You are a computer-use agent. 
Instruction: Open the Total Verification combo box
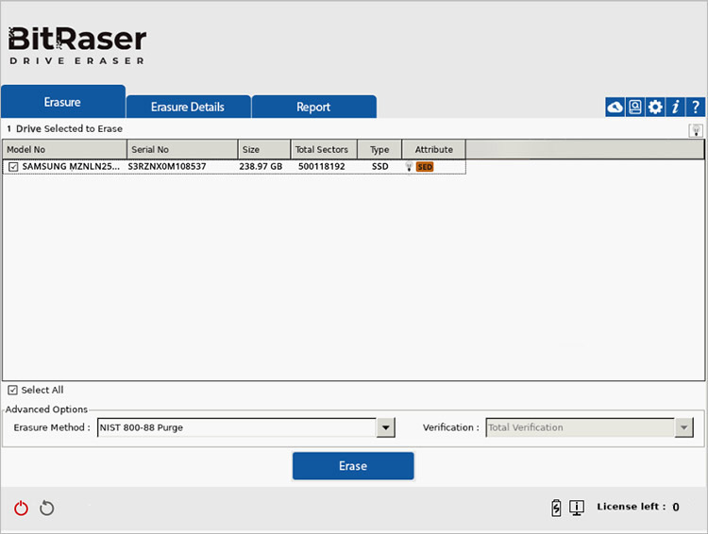[589, 427]
